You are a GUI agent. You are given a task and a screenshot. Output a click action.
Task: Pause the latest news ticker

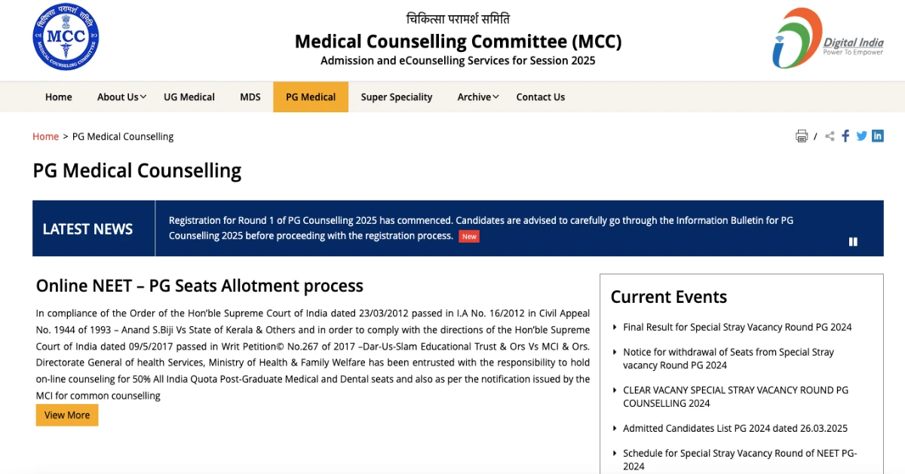point(853,242)
